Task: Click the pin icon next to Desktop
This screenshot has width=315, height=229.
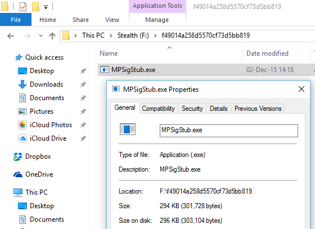Action: 83,71
